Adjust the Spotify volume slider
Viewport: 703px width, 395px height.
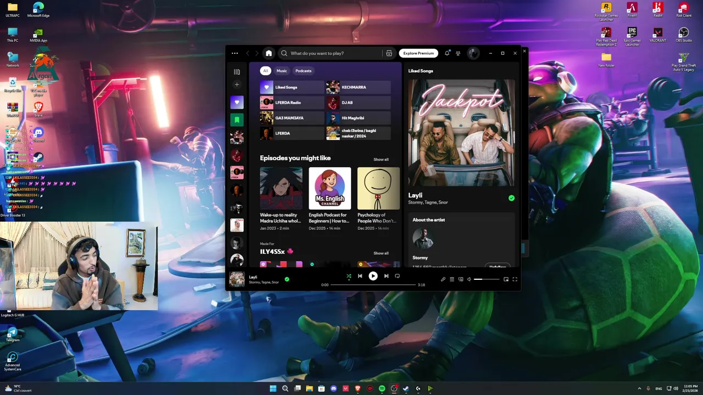click(x=487, y=279)
